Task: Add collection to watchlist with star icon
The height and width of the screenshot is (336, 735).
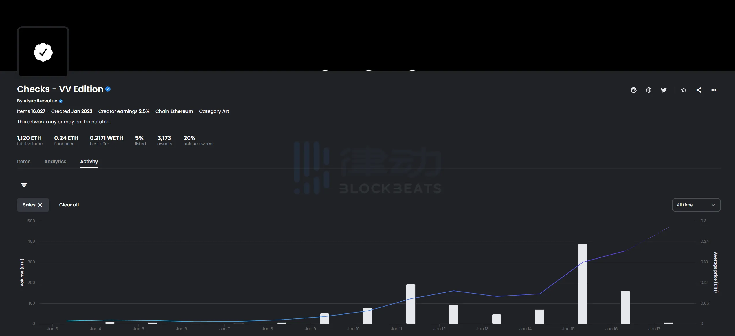Action: pyautogui.click(x=684, y=90)
